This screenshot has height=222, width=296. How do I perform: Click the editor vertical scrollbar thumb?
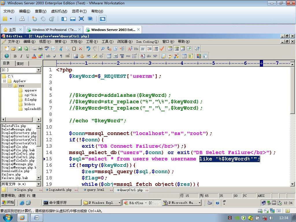point(293,90)
